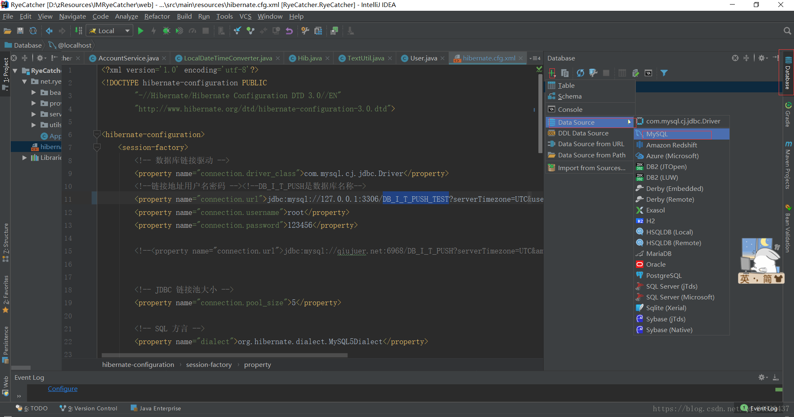The height and width of the screenshot is (417, 794).
Task: Open the VCS menu
Action: [245, 17]
